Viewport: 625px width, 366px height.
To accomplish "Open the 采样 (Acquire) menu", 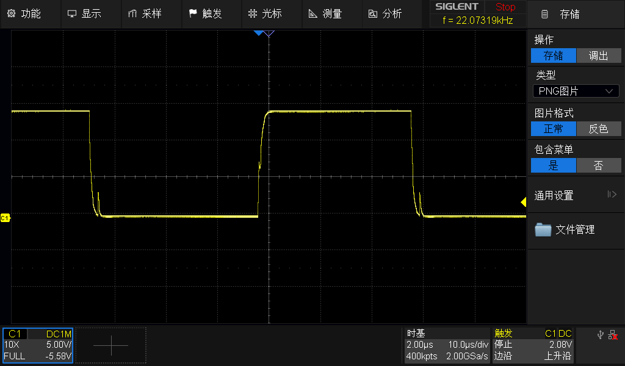I will (x=151, y=14).
